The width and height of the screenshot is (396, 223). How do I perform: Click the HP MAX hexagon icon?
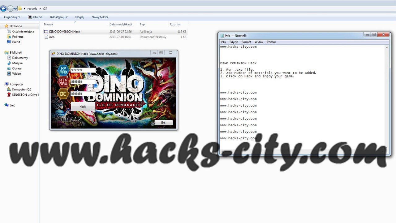point(63,71)
